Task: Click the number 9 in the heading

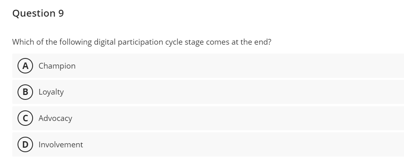Action: [61, 13]
